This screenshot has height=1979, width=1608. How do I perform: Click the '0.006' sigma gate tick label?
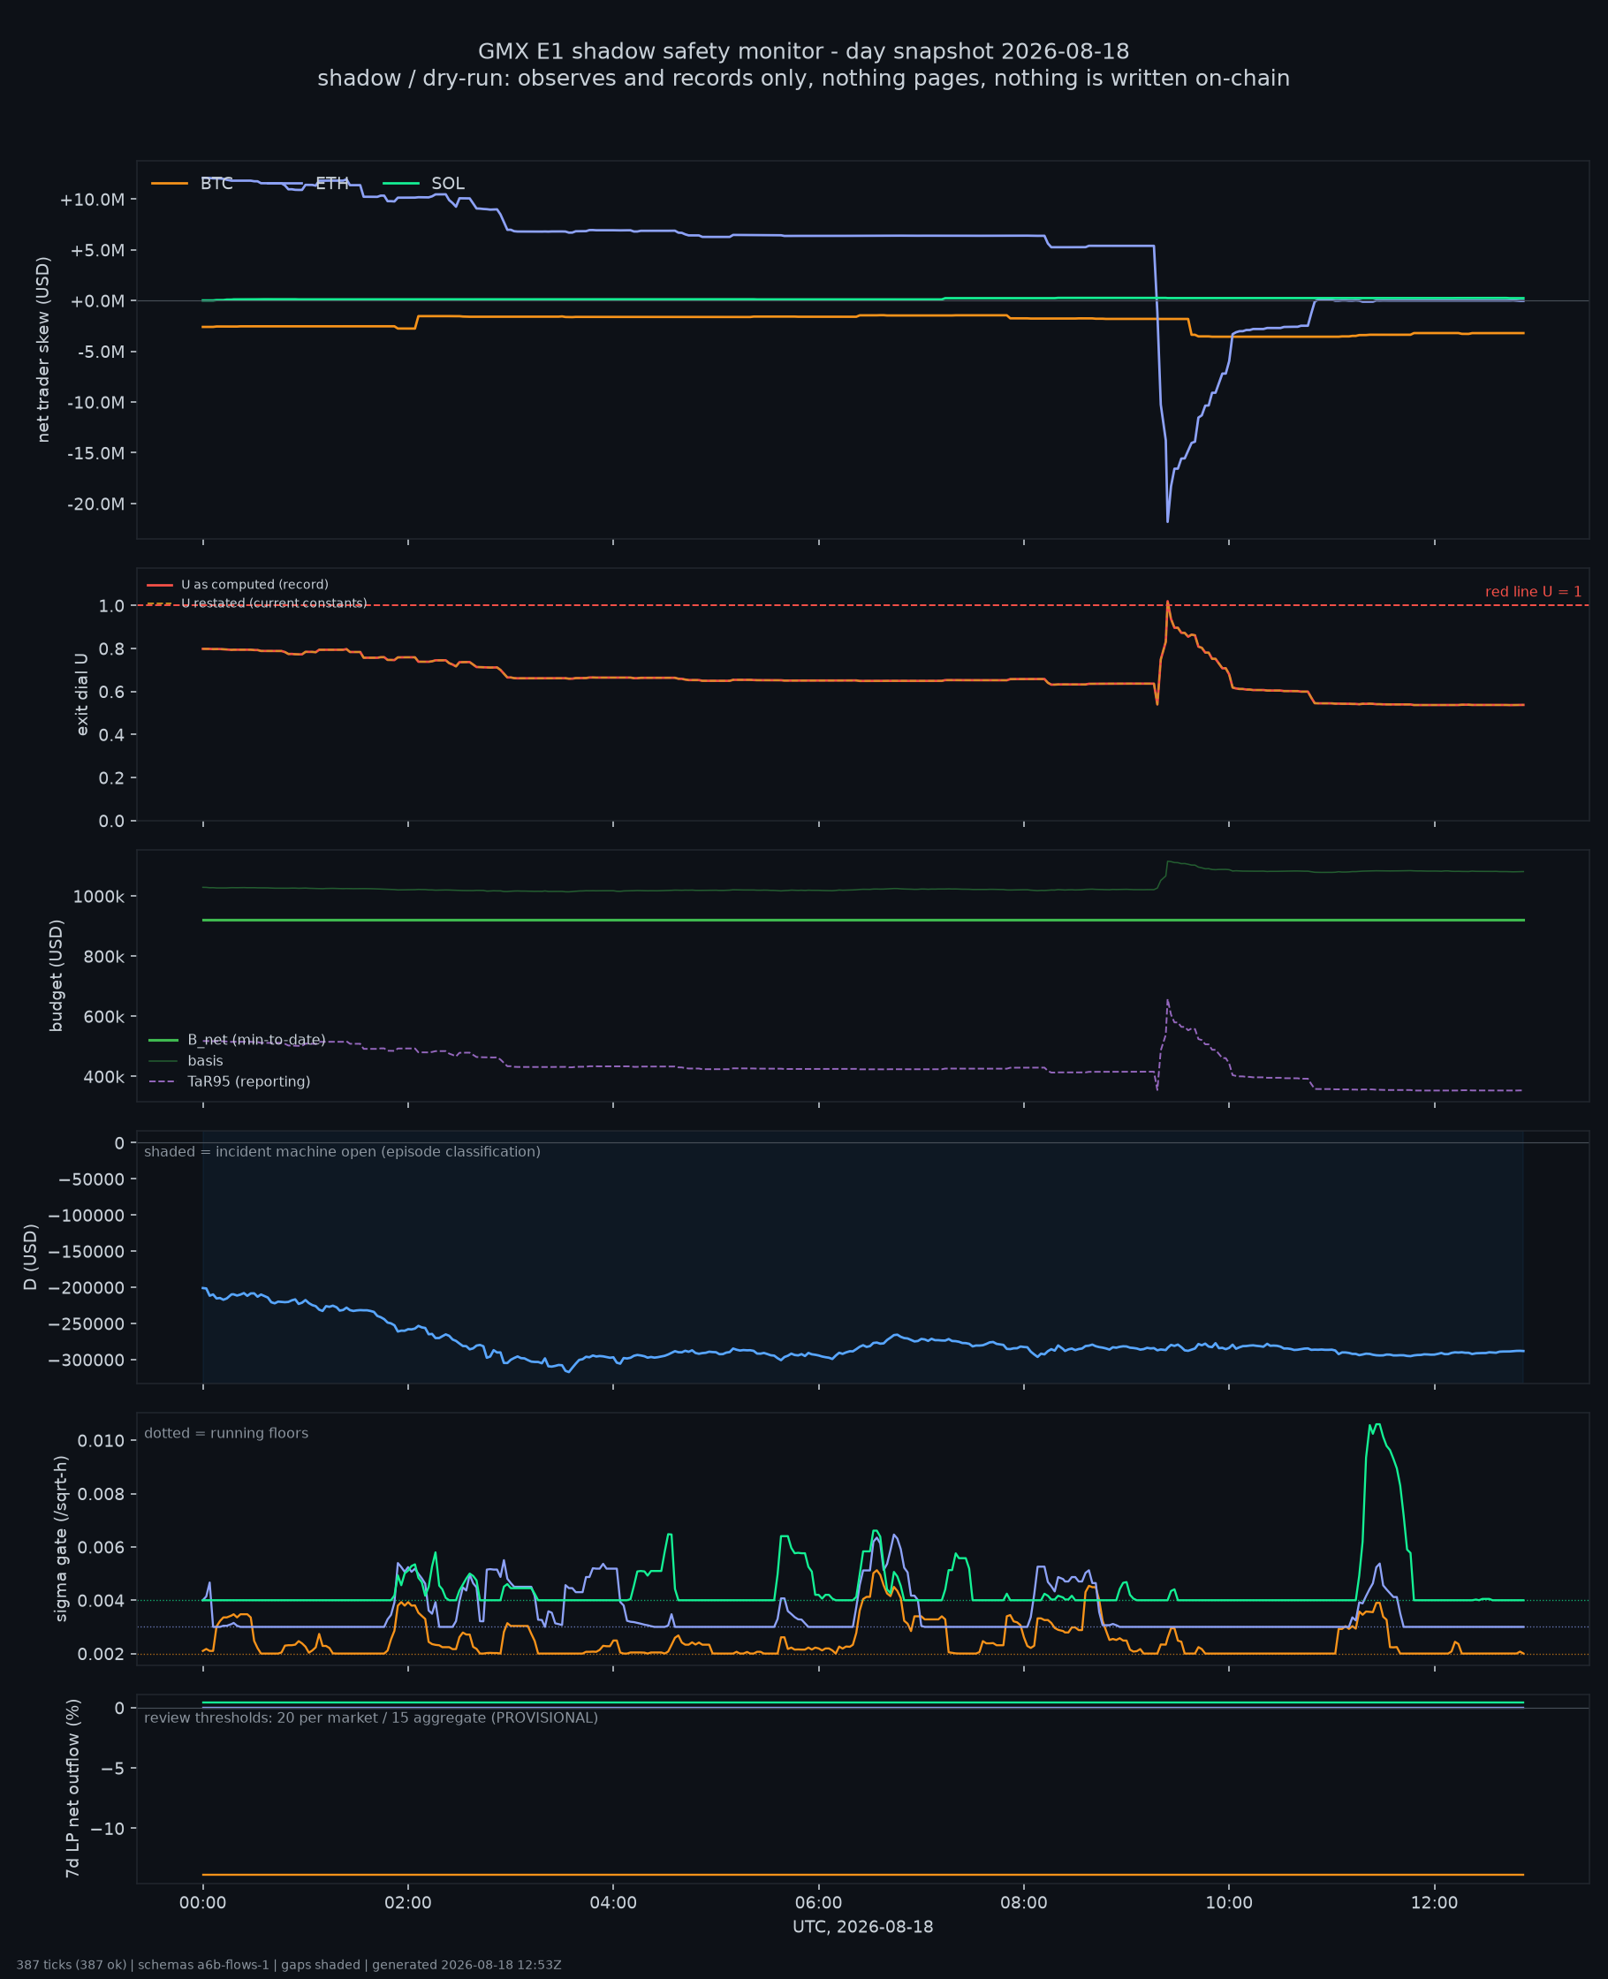(x=102, y=1546)
